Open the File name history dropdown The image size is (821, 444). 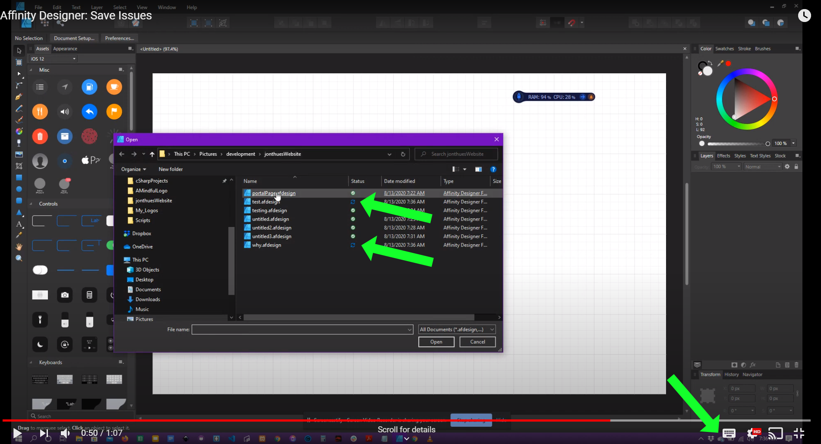click(x=409, y=330)
